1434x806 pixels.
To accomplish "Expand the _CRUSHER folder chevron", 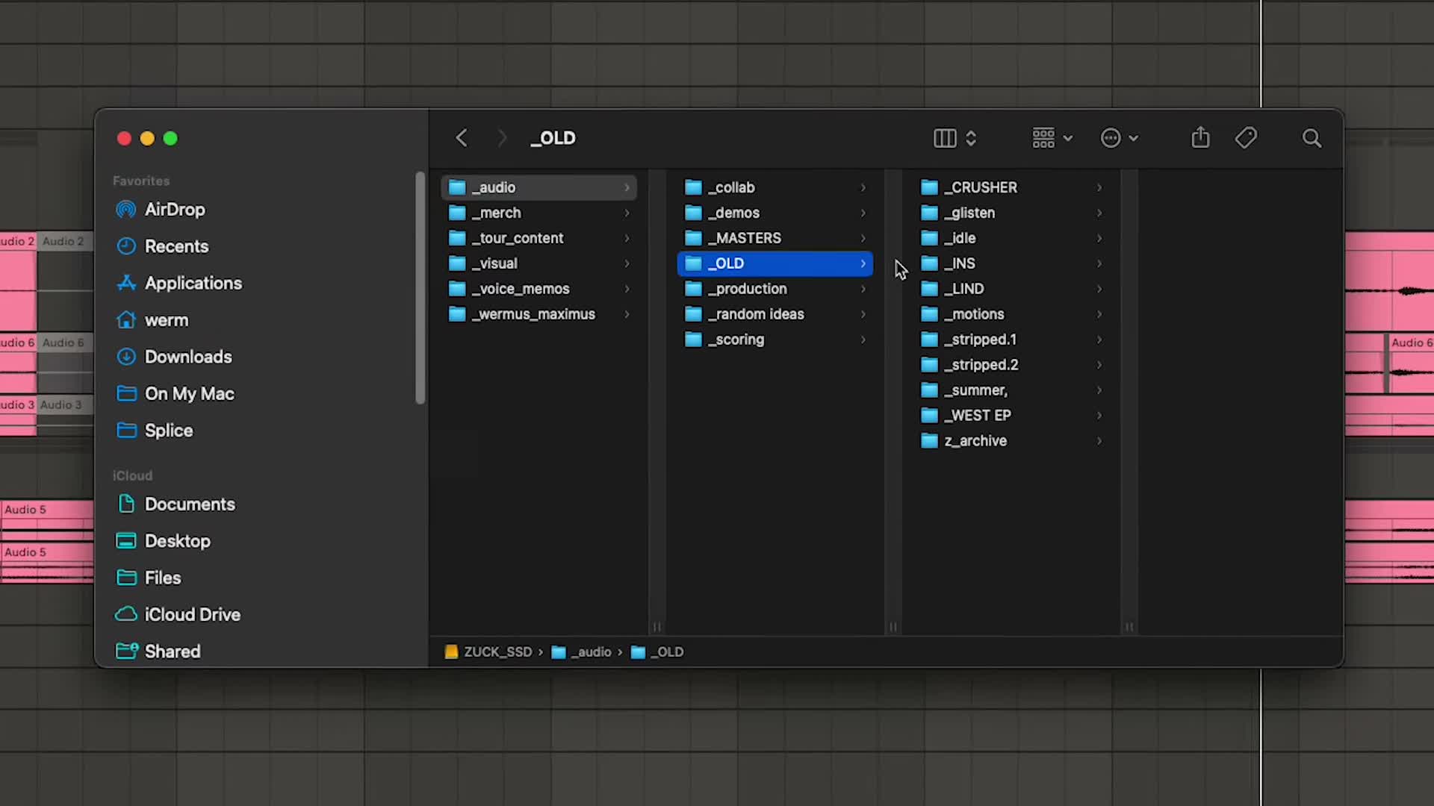I will coord(1099,187).
